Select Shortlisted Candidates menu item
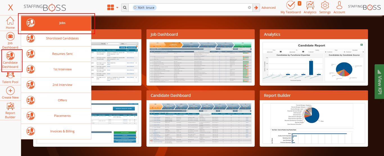Screen dimensions: 384x156 tap(56, 38)
